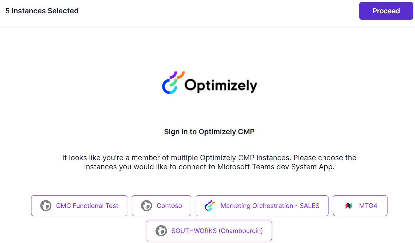Click the globe icon next to Contoso
The image size is (415, 243).
pyautogui.click(x=146, y=206)
